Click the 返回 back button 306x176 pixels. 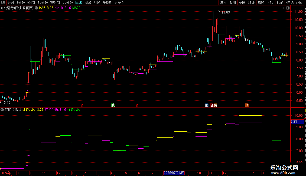tap(299, 2)
